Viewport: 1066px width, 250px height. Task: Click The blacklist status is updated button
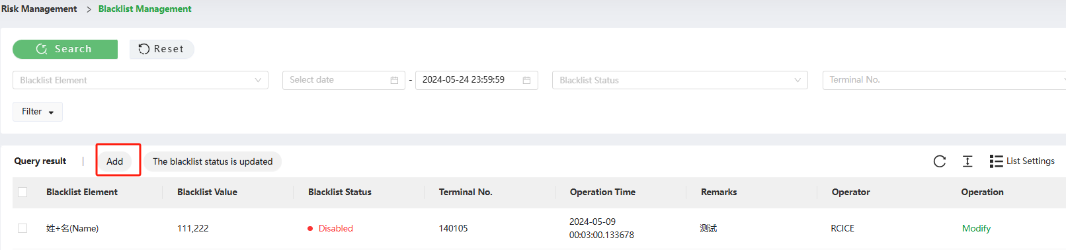coord(213,161)
